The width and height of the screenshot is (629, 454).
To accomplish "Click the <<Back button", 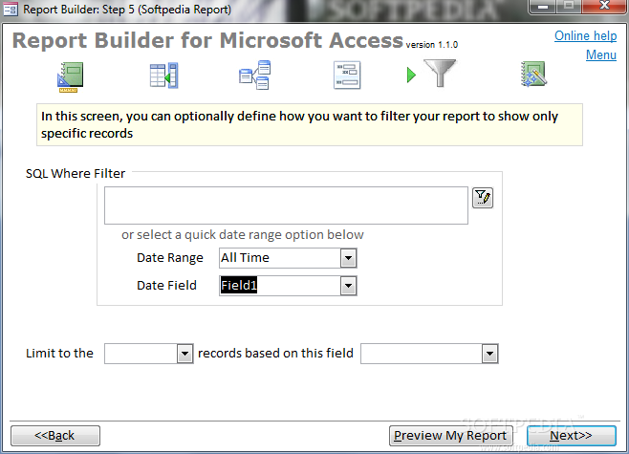I will pos(54,436).
